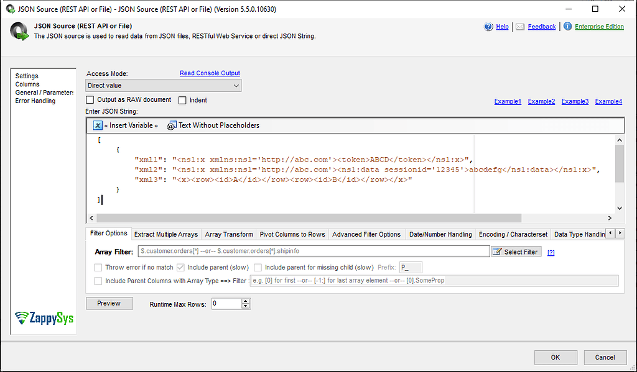This screenshot has height=372, width=637.
Task: Click the Enterprise Edition info icon
Action: coord(567,27)
